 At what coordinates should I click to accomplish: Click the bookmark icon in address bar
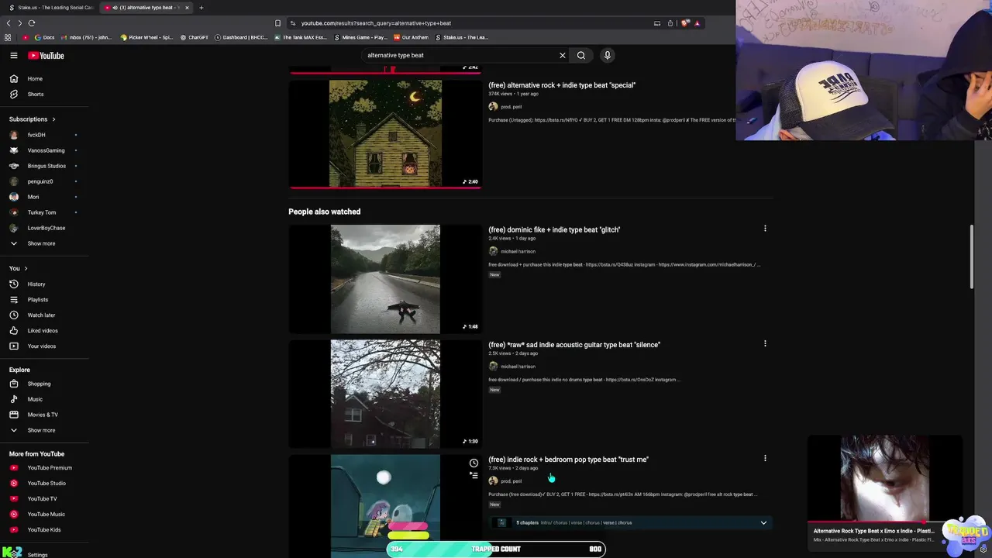point(278,23)
